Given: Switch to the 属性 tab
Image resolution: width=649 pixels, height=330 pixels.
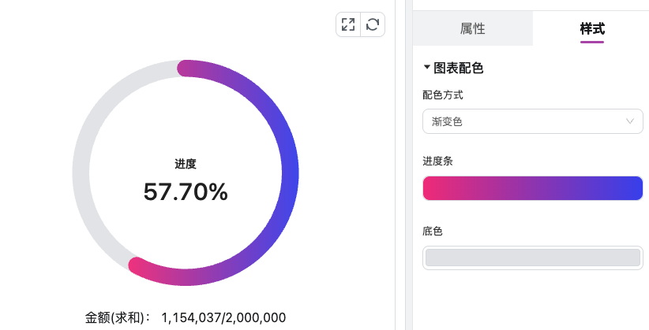Looking at the screenshot, I should pyautogui.click(x=472, y=28).
